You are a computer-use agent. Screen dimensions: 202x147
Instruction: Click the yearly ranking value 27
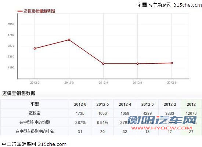[191, 132]
